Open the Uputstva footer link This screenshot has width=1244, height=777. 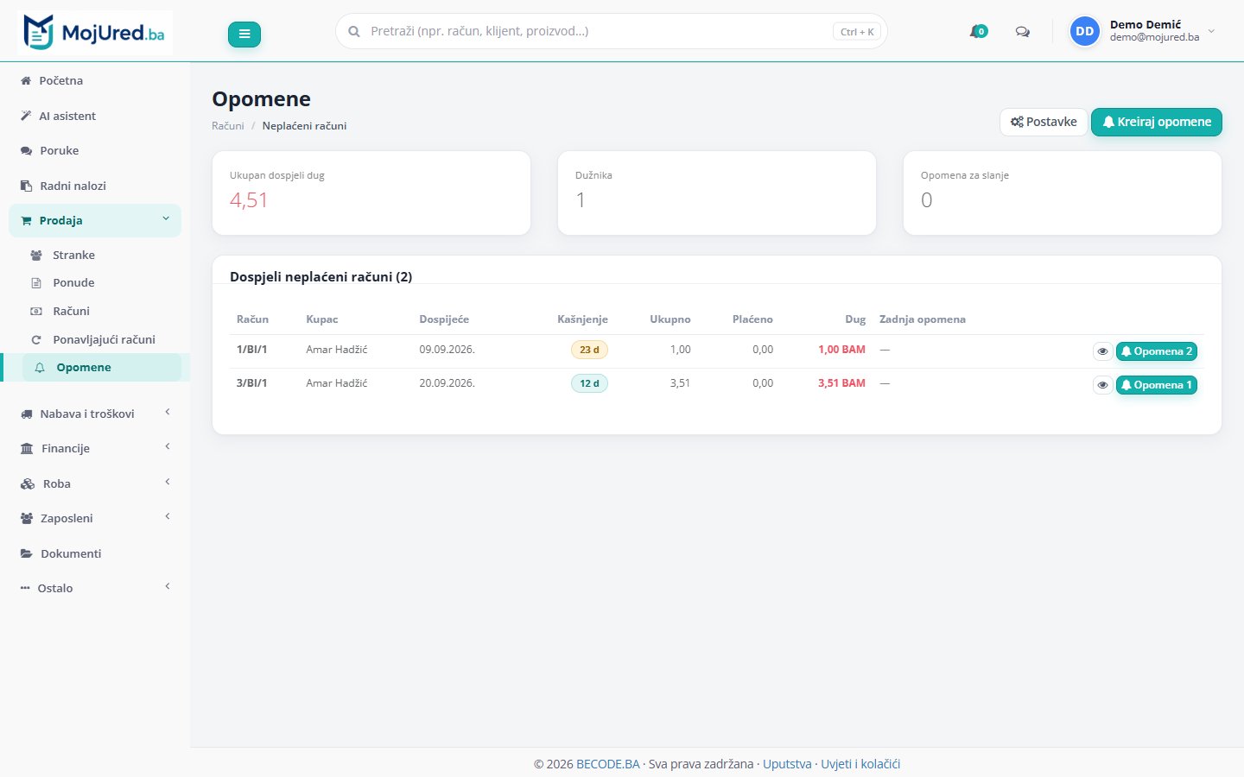(787, 764)
